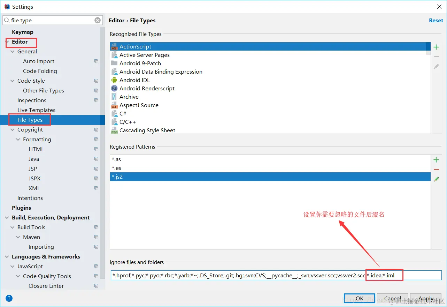Viewport: 447px width, 307px height.
Task: Select Android 9-Patch file type
Action: [x=268, y=63]
